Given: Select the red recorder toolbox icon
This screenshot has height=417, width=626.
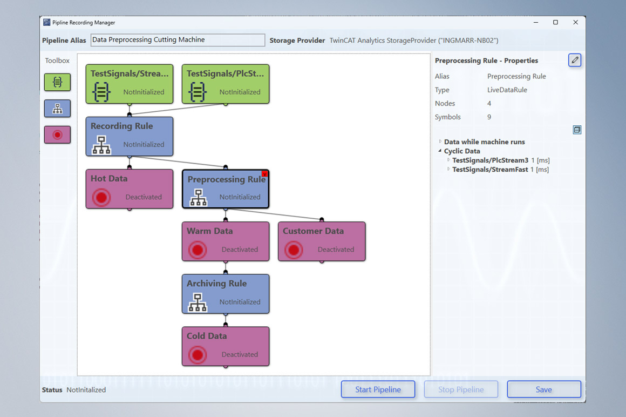Looking at the screenshot, I should [x=57, y=134].
